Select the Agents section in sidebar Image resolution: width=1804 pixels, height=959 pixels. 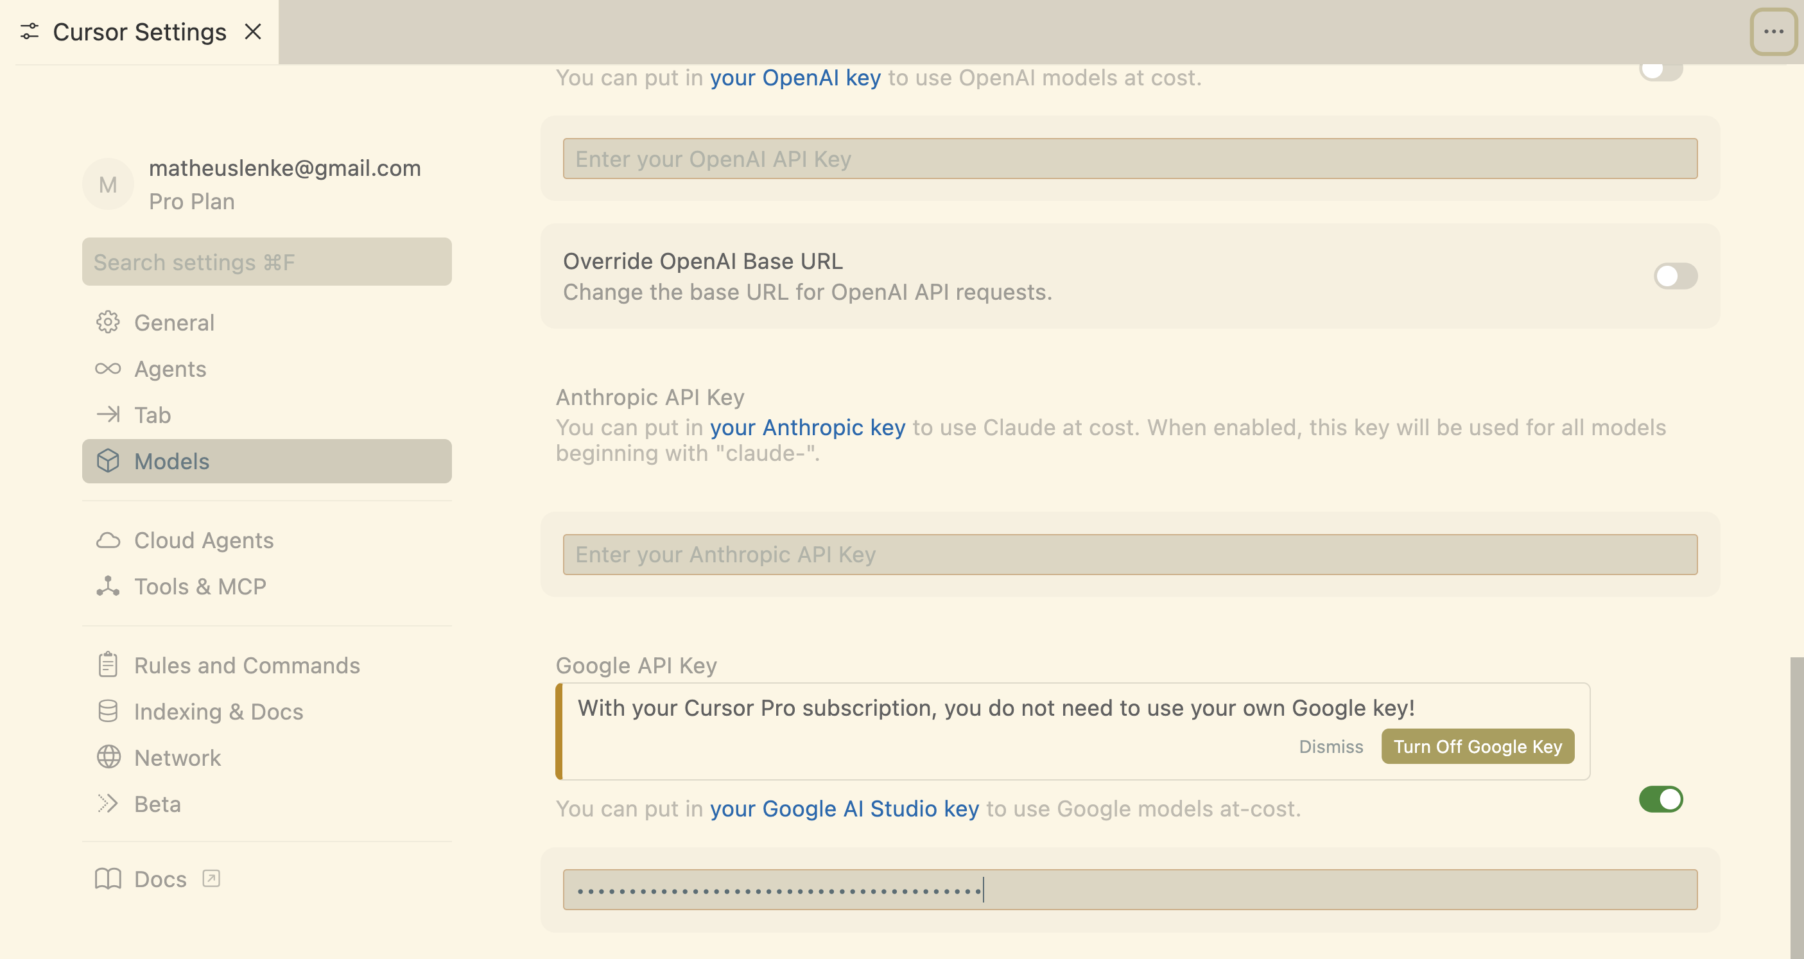pos(170,368)
